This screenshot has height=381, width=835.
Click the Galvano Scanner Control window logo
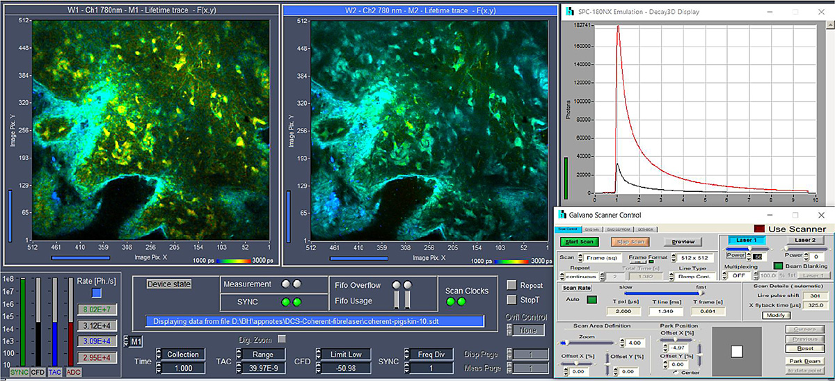coord(561,215)
